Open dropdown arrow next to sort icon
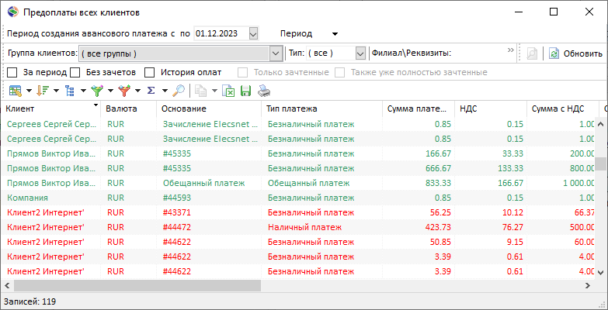This screenshot has width=608, height=310. click(x=56, y=91)
